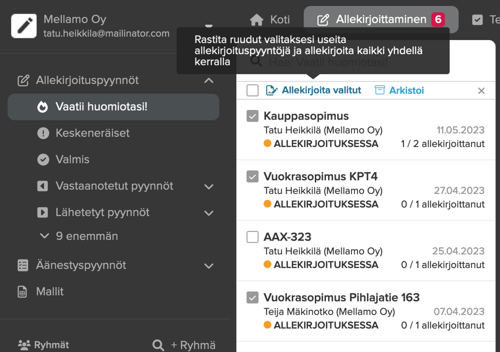Select Keskeneräiset in sidebar

pos(92,133)
